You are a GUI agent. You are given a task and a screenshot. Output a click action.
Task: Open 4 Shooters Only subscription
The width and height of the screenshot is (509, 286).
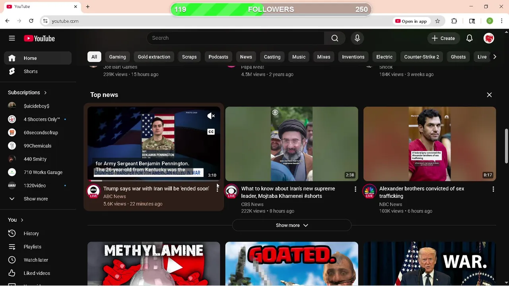(x=38, y=119)
